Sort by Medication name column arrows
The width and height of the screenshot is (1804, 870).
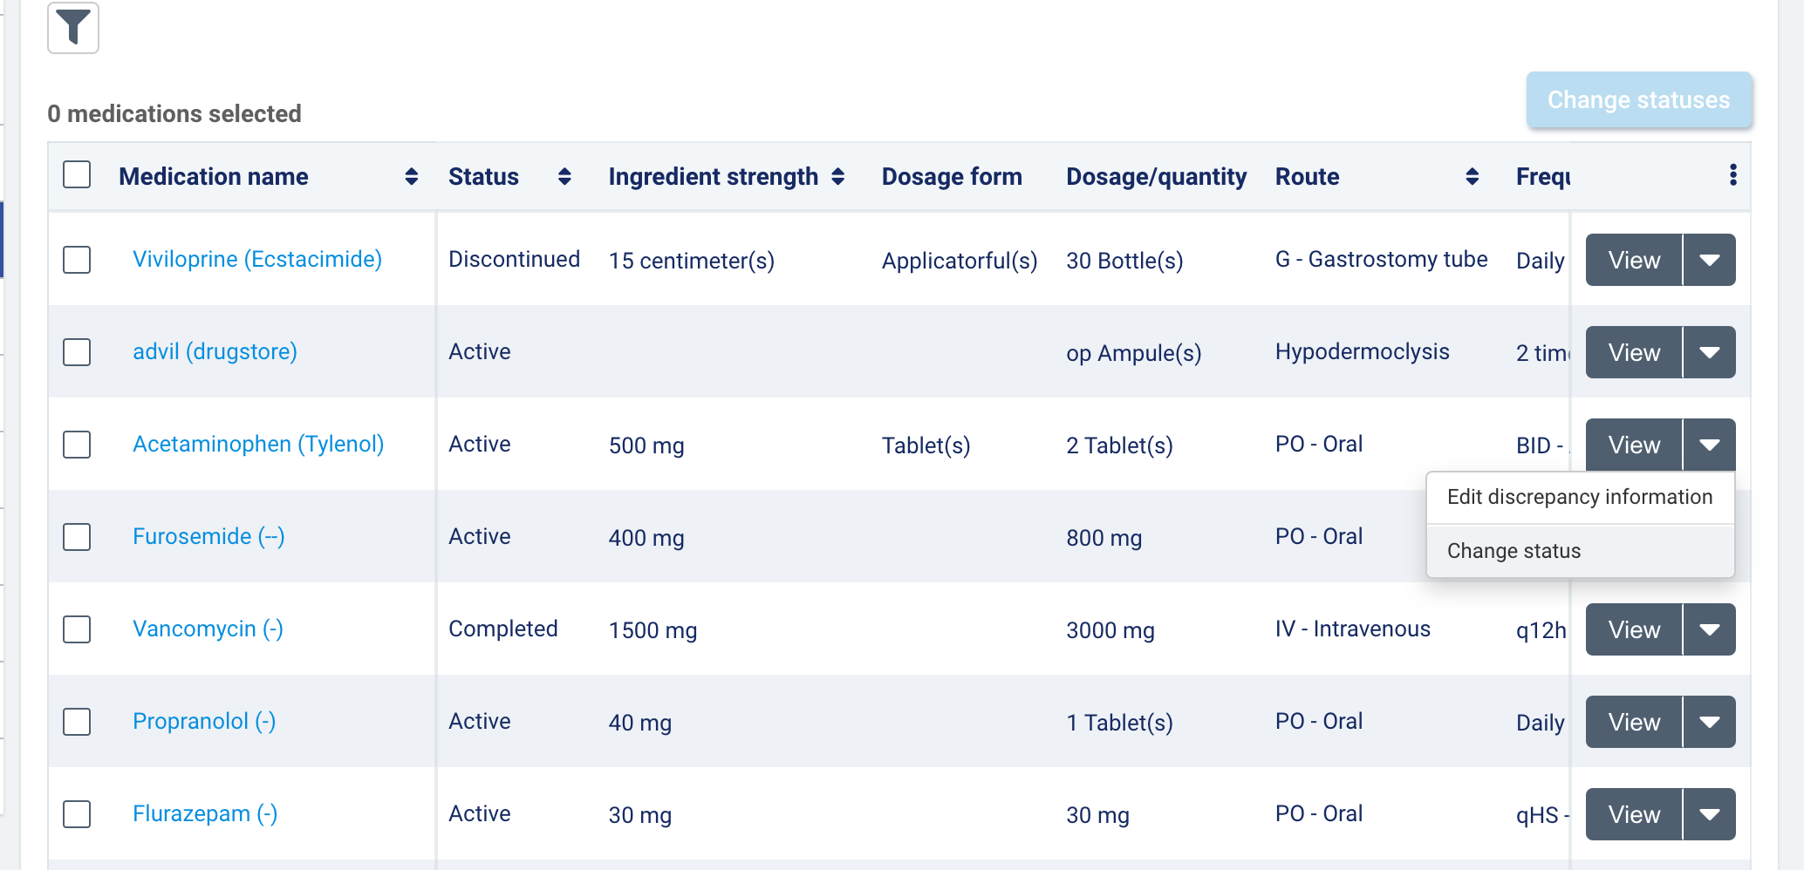pyautogui.click(x=411, y=177)
